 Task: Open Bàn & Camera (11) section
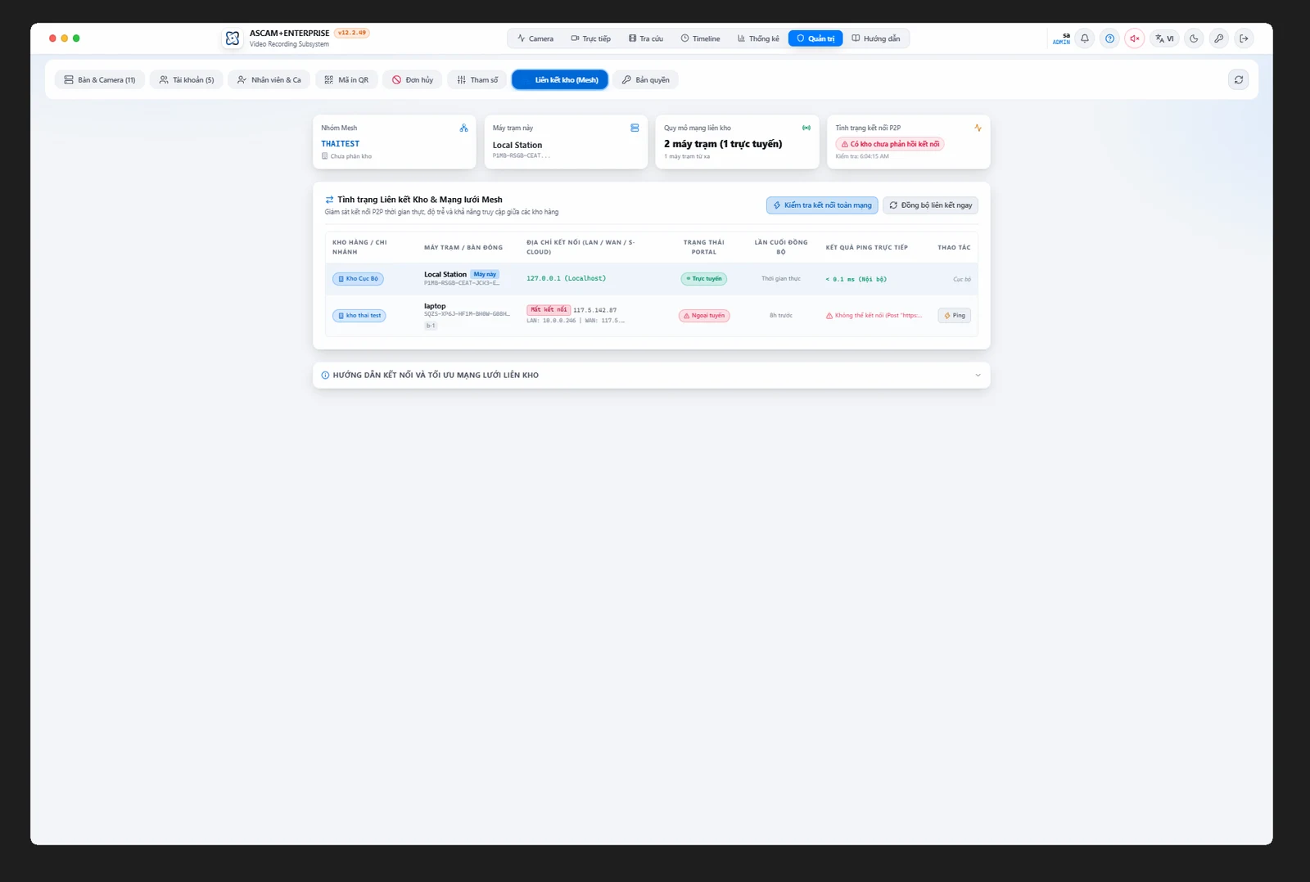(x=100, y=79)
